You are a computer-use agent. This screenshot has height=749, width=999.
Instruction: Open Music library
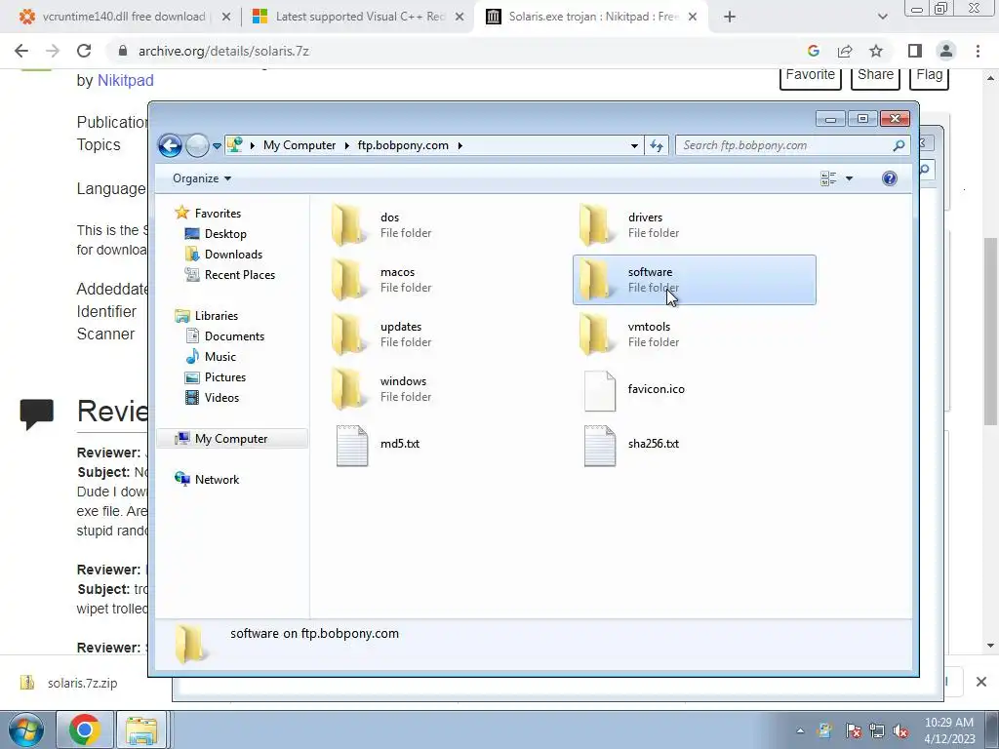click(x=220, y=357)
